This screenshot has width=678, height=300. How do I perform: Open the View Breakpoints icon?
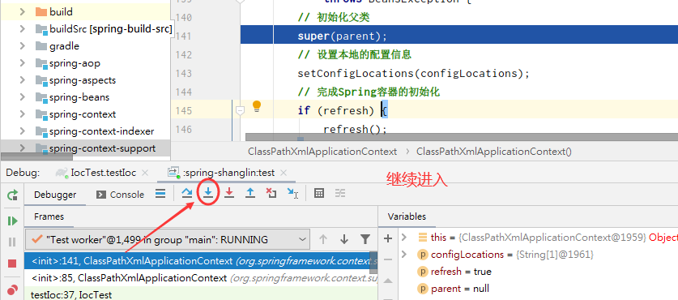coord(13,289)
